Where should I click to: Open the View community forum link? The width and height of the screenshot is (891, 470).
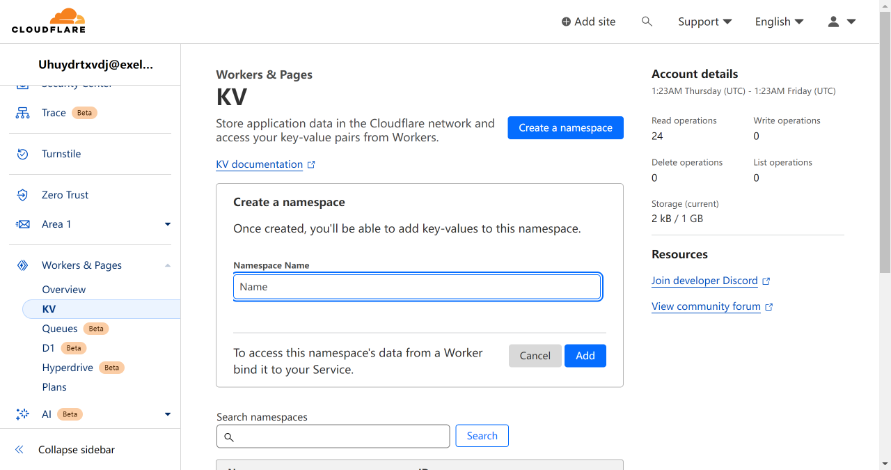point(706,306)
